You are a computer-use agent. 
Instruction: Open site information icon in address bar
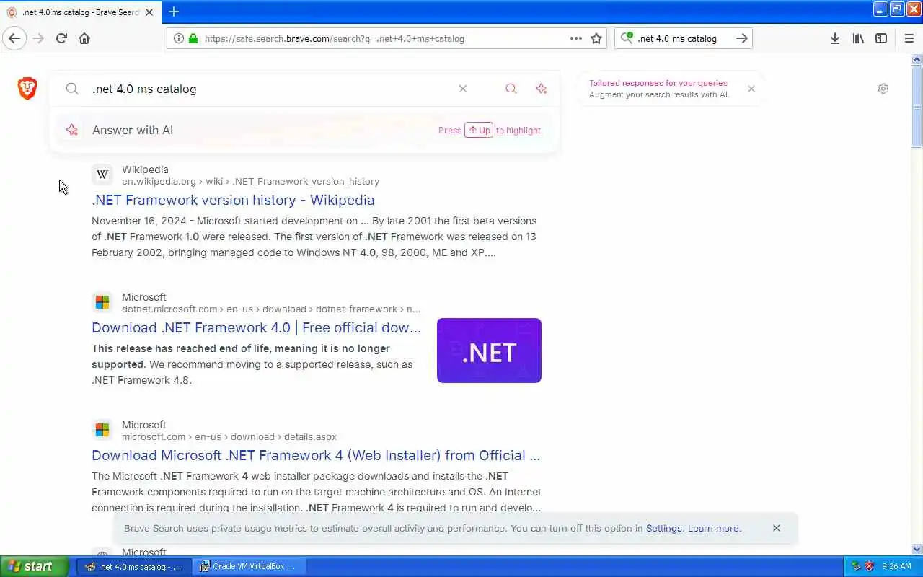(178, 38)
